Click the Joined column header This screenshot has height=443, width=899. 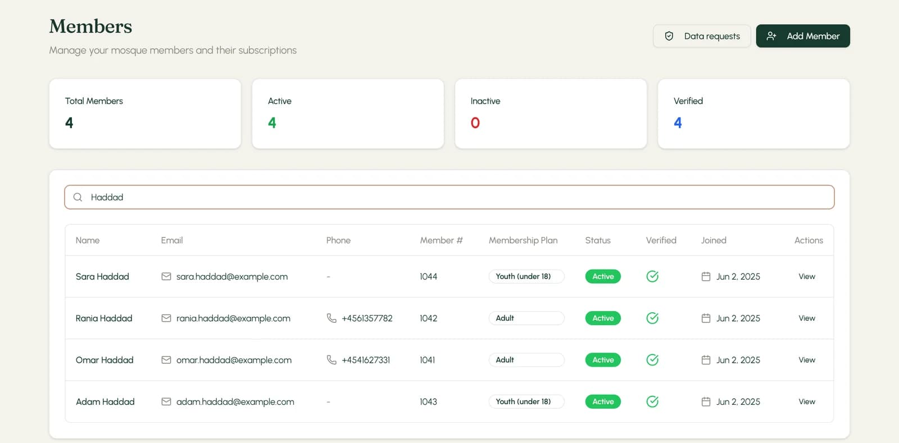click(714, 240)
